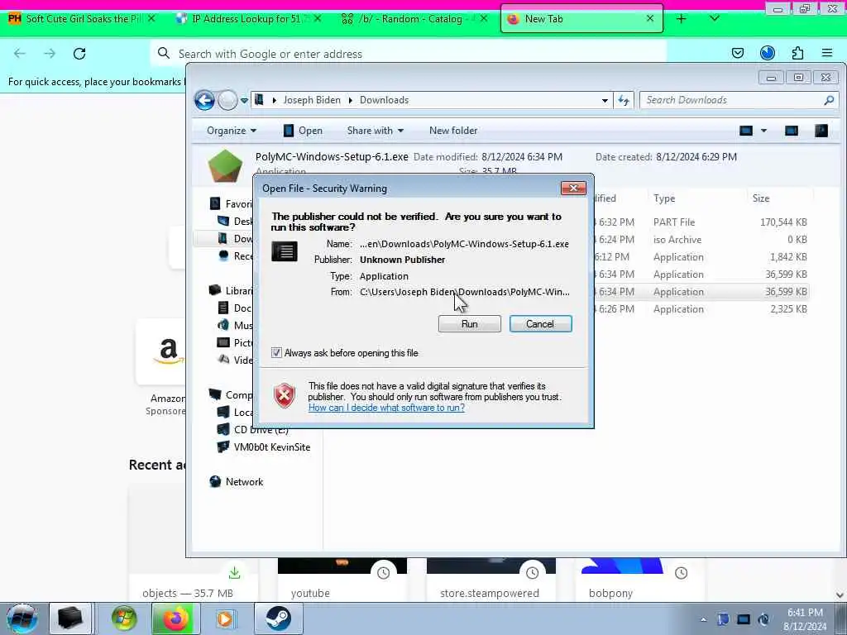847x635 pixels.
Task: Click the Computer icon in navigation pane
Action: click(x=215, y=394)
